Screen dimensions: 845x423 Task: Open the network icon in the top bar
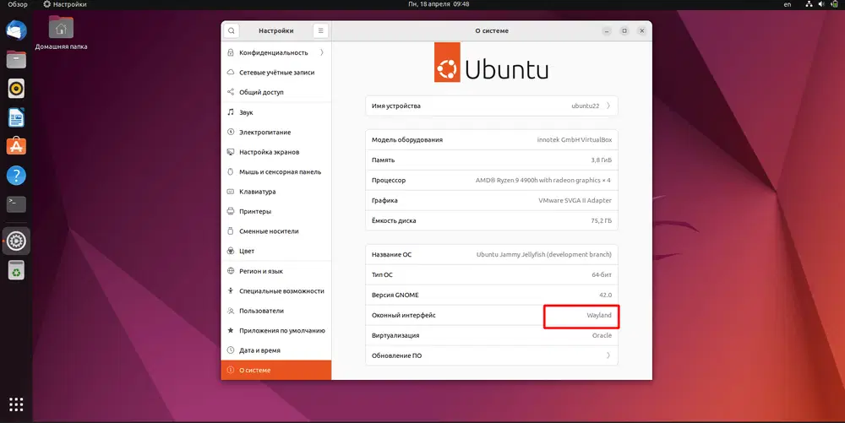(x=809, y=4)
